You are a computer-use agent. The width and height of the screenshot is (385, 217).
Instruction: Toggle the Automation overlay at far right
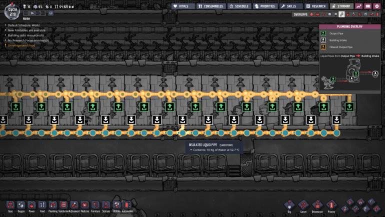tap(377, 14)
